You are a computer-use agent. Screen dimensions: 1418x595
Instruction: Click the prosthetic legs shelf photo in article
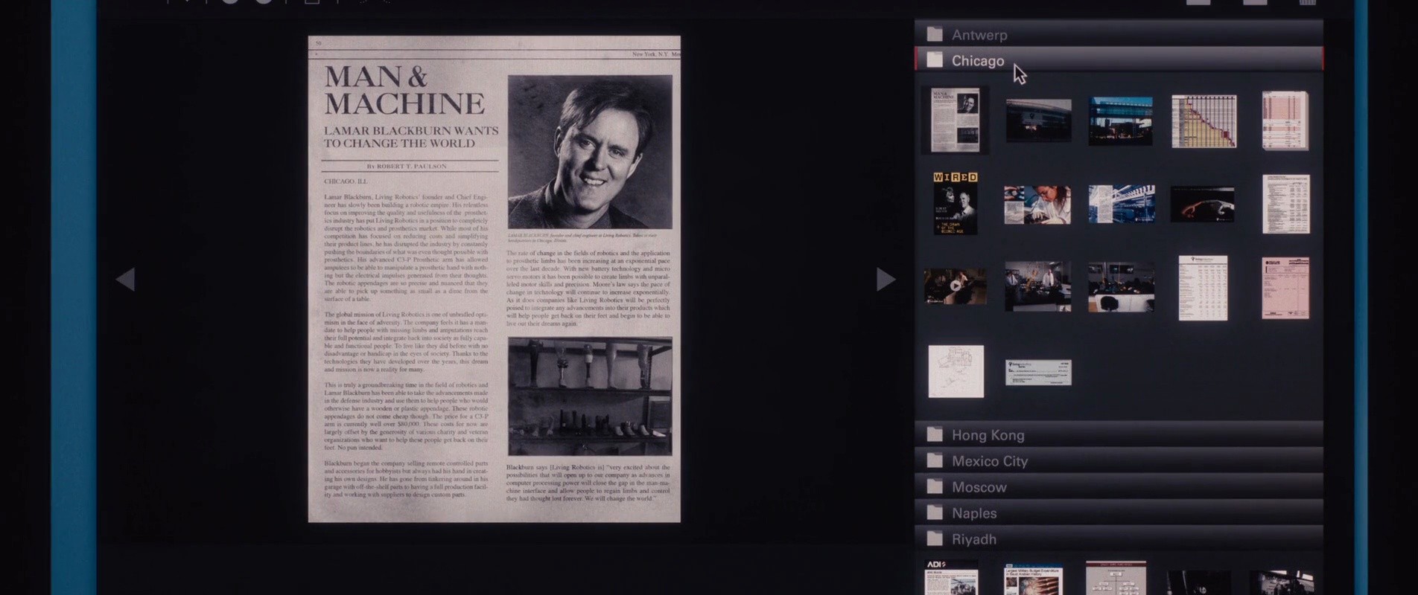pos(590,396)
